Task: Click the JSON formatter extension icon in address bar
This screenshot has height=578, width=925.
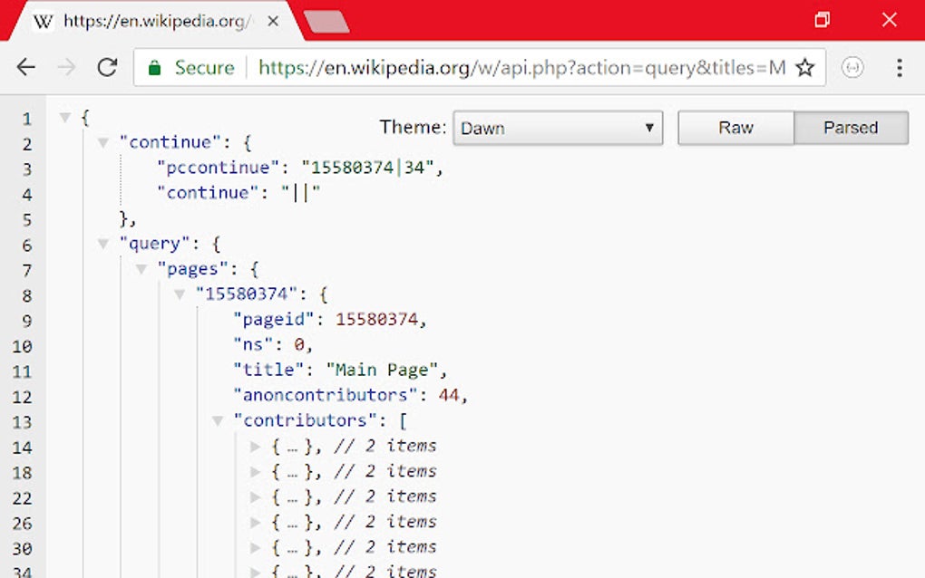Action: click(x=852, y=67)
